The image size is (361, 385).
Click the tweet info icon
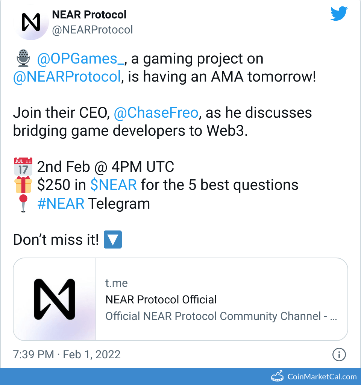[x=339, y=354]
